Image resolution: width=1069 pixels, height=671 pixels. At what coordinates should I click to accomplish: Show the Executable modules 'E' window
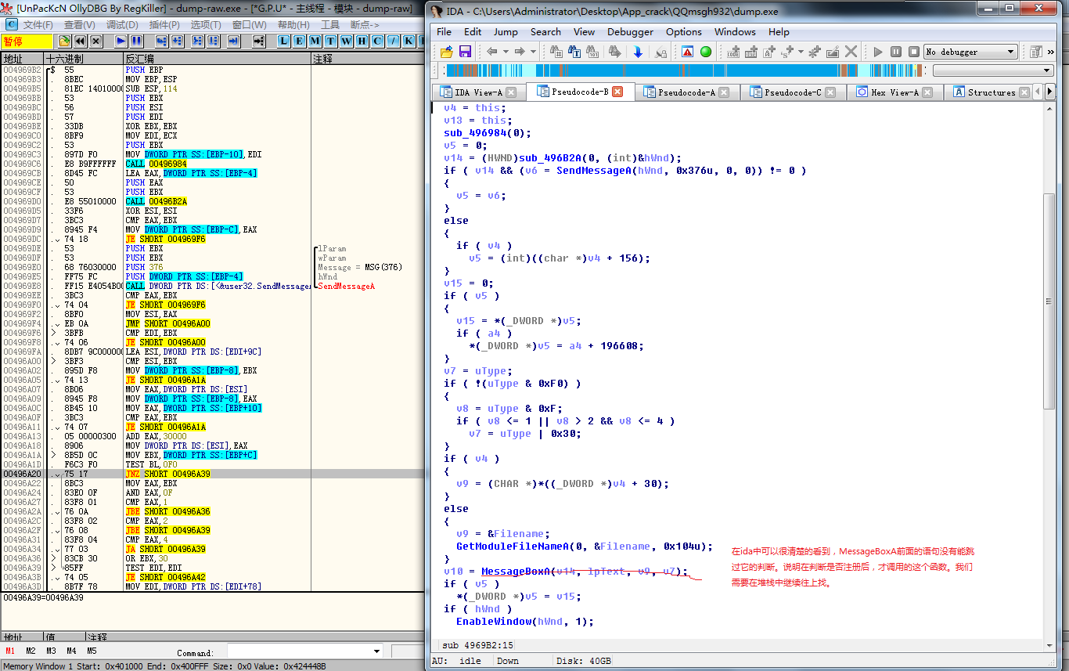click(x=299, y=41)
